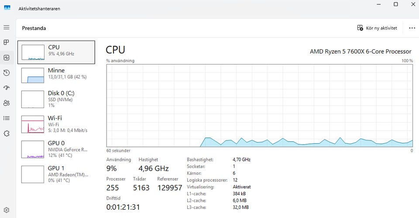Open the Services puzzle-piece icon

6,133
